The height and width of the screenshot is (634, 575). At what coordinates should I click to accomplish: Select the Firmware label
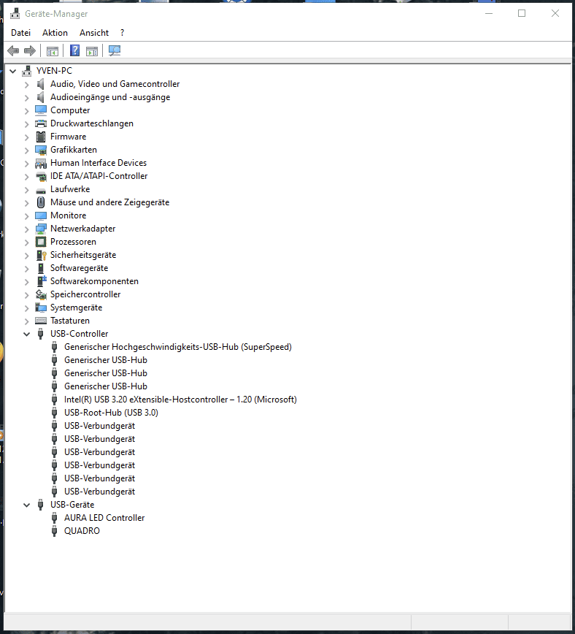(x=69, y=137)
